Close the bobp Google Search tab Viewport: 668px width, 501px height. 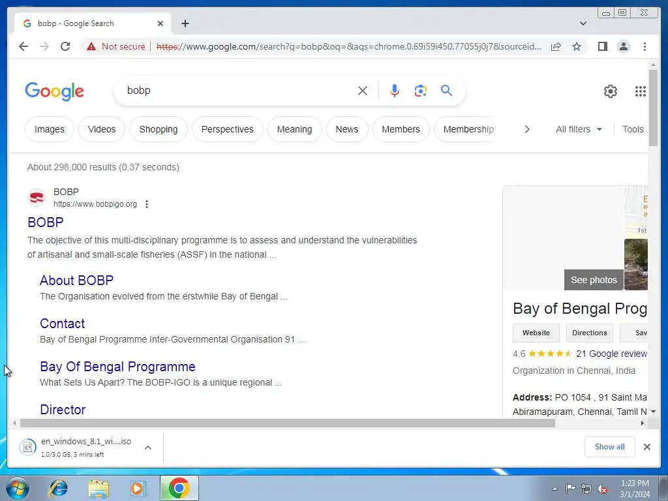tap(160, 23)
